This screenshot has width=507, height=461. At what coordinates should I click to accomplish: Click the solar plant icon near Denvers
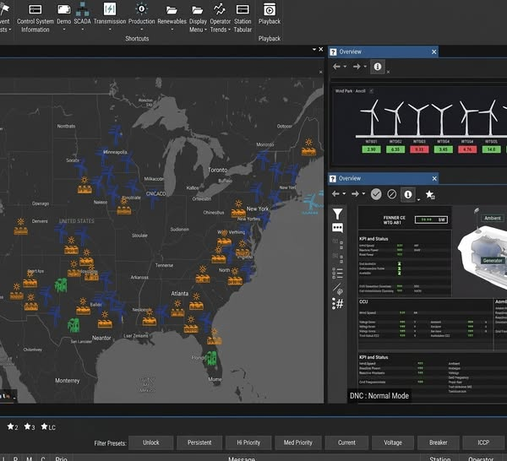(20, 226)
